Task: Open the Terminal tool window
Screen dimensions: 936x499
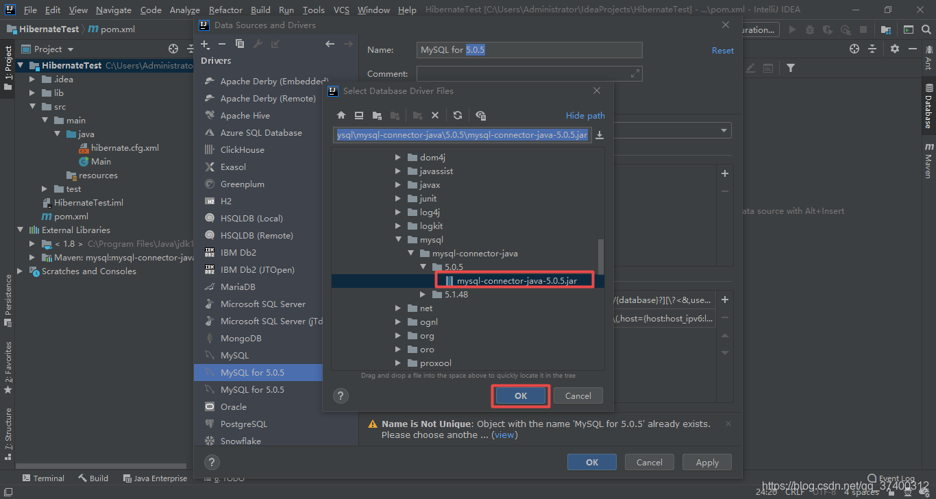Action: pos(44,478)
